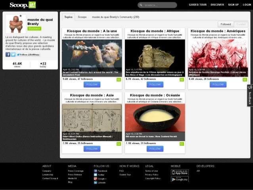Click the musée du quai Branly avatar
The width and height of the screenshot is (253, 190).
click(x=16, y=24)
